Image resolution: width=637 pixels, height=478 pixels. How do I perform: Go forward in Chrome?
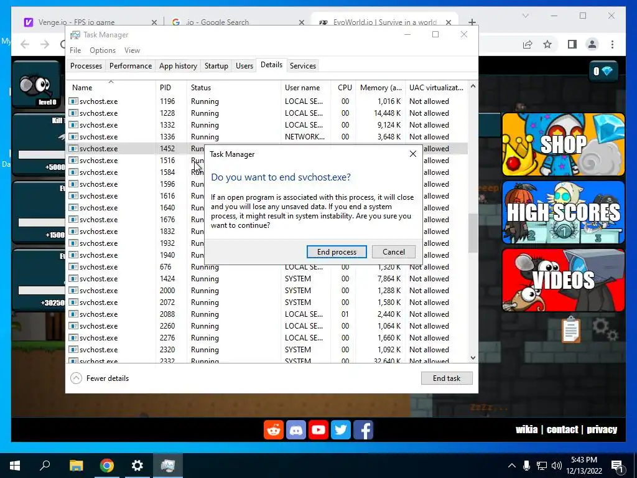[x=45, y=44]
